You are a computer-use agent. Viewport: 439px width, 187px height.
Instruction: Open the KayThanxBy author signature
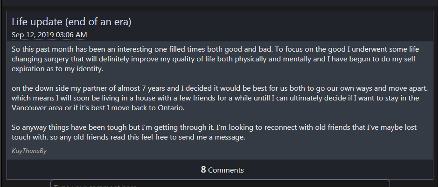(29, 151)
